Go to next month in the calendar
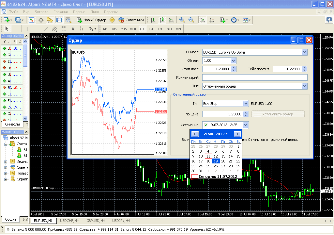The image size is (334, 235). [x=237, y=134]
